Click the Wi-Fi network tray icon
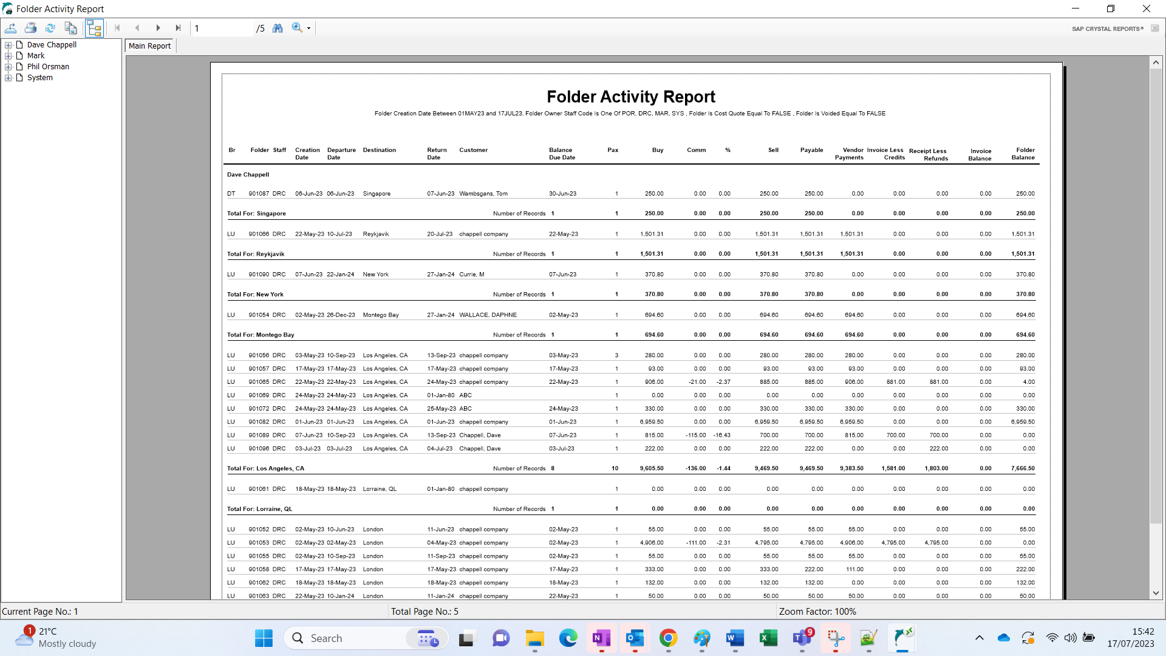The height and width of the screenshot is (656, 1166). (x=1052, y=638)
